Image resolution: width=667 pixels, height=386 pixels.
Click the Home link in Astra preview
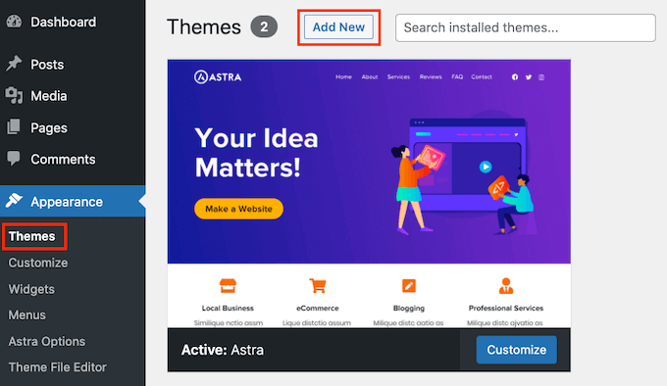343,76
